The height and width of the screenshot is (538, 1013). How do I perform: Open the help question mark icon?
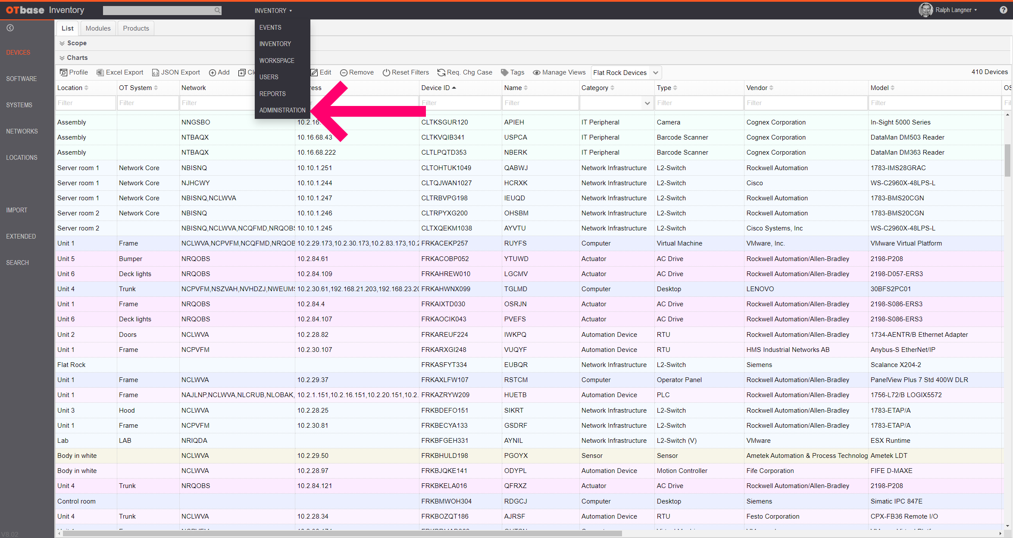pos(1004,10)
